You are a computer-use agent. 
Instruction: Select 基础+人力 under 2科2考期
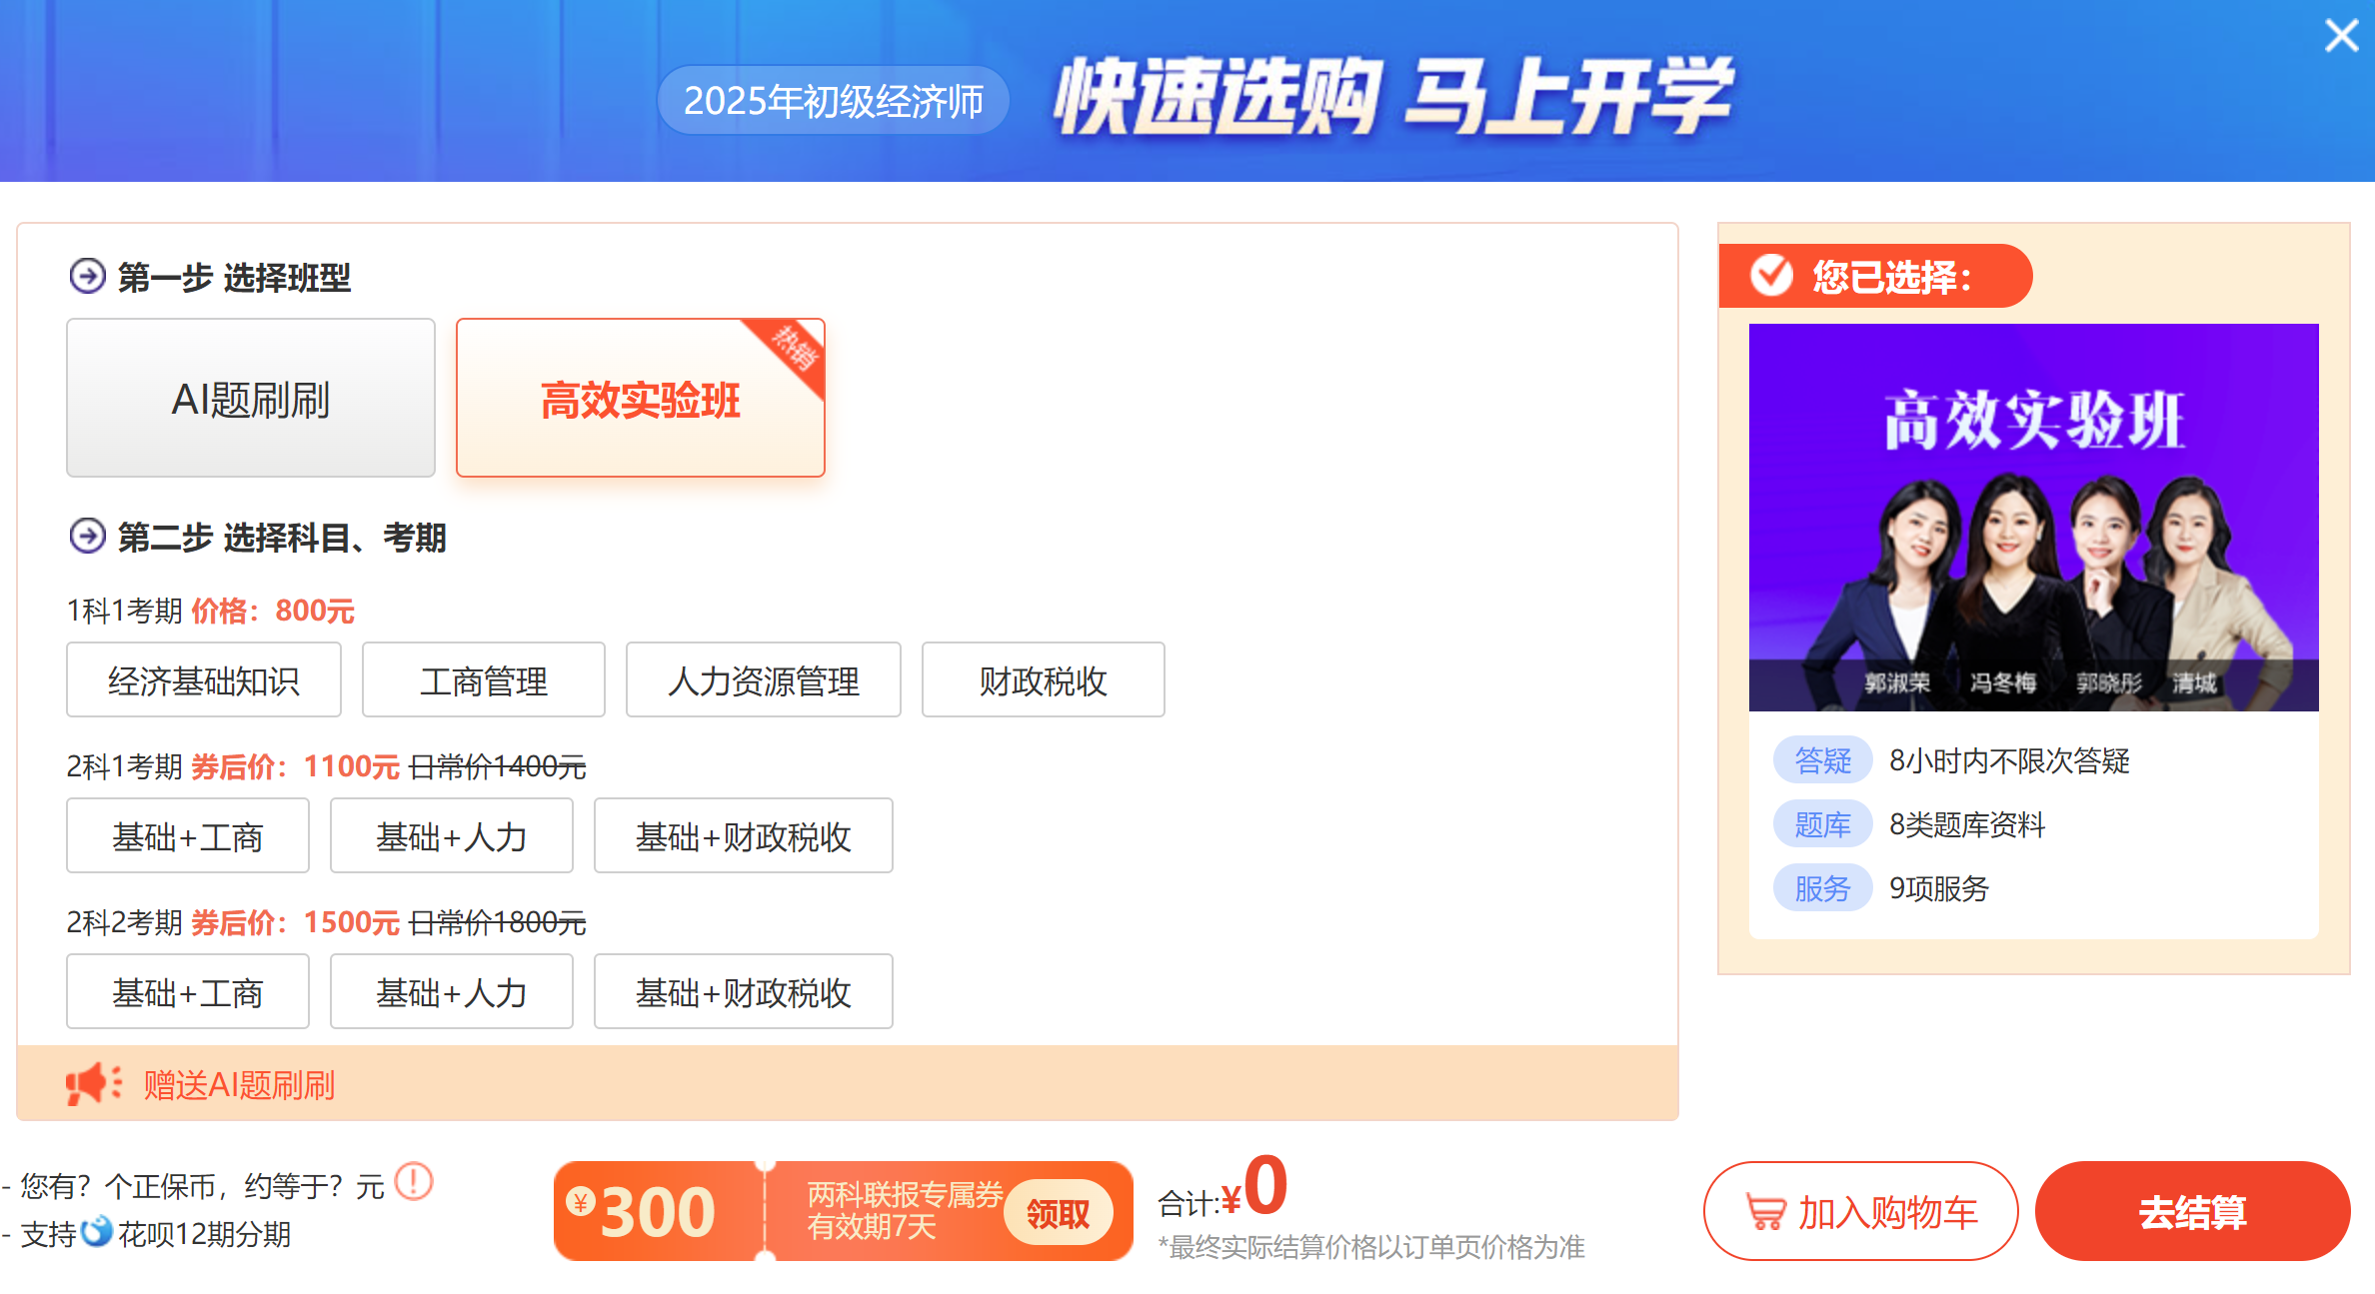452,991
